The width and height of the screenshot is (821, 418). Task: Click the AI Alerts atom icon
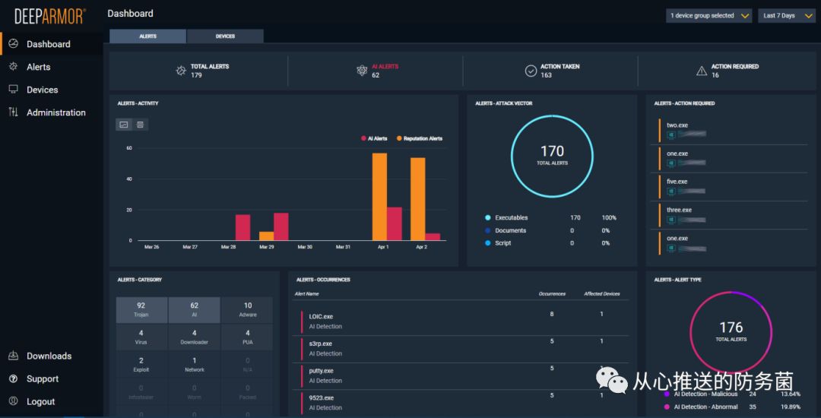[362, 71]
